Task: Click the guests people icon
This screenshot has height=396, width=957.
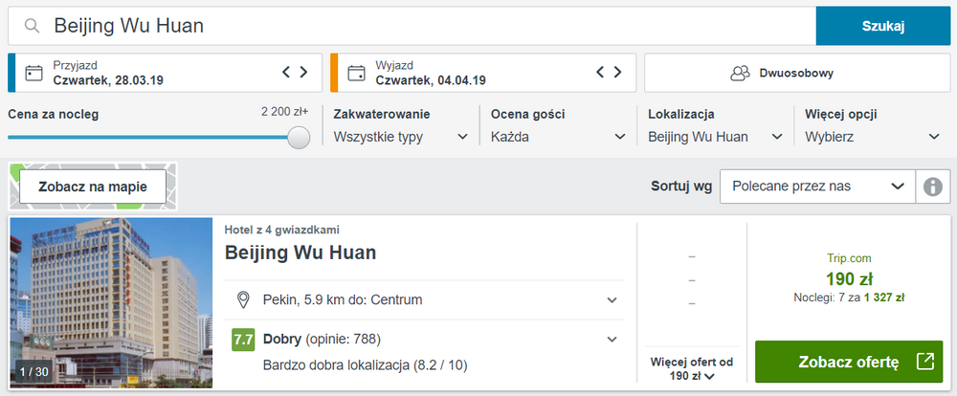Action: point(740,74)
